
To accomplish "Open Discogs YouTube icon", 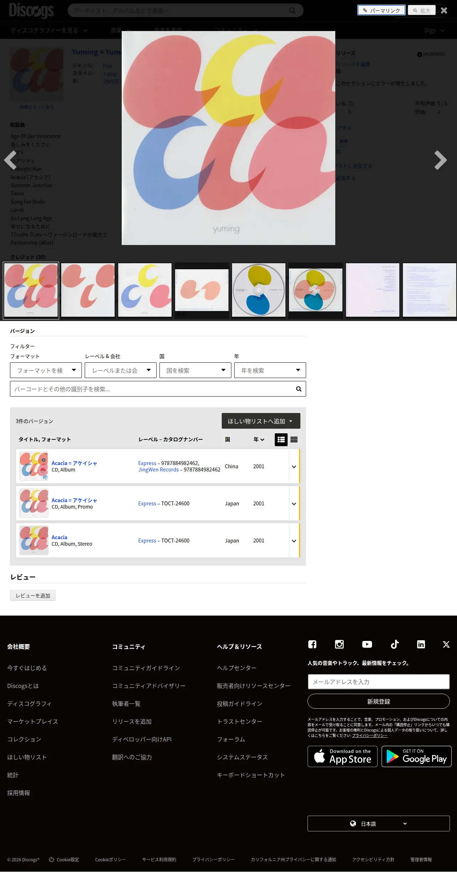I will (x=367, y=644).
